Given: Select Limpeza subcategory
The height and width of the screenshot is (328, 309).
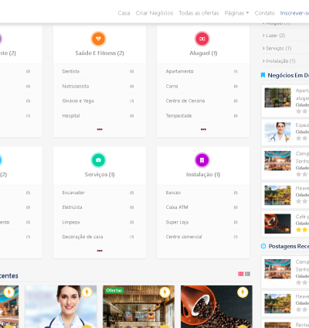Looking at the screenshot, I should click(71, 222).
